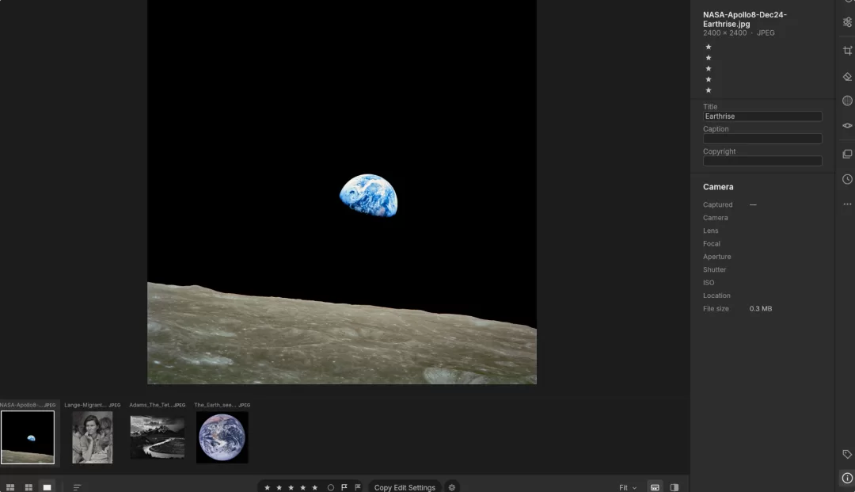Switch to small square grid view
855x492 pixels.
click(29, 487)
